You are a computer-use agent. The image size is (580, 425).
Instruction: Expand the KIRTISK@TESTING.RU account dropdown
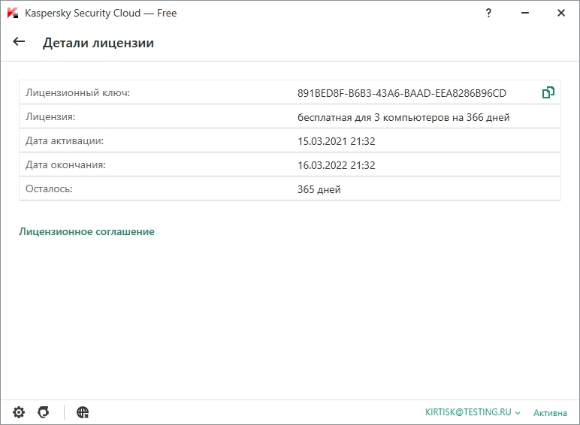(x=473, y=412)
